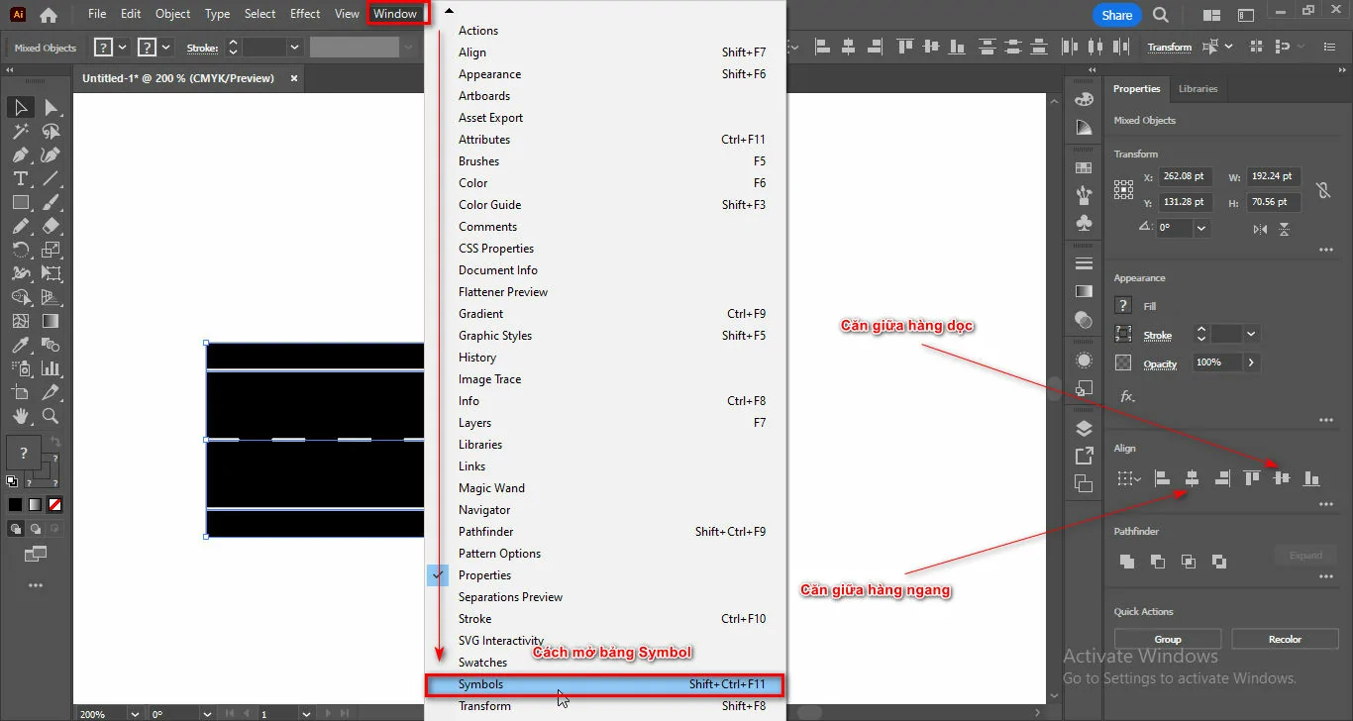
Task: Open the rotation angle dropdown
Action: 1201,228
